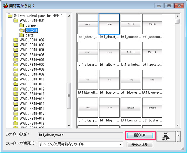This screenshot has width=187, height=153.
Task: Click the folder tree scrollbar up arrow
Action: pyautogui.click(x=69, y=16)
